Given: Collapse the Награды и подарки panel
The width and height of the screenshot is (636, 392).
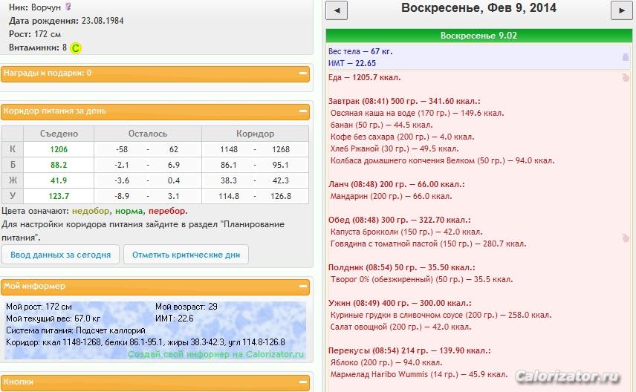Looking at the screenshot, I should (x=302, y=73).
